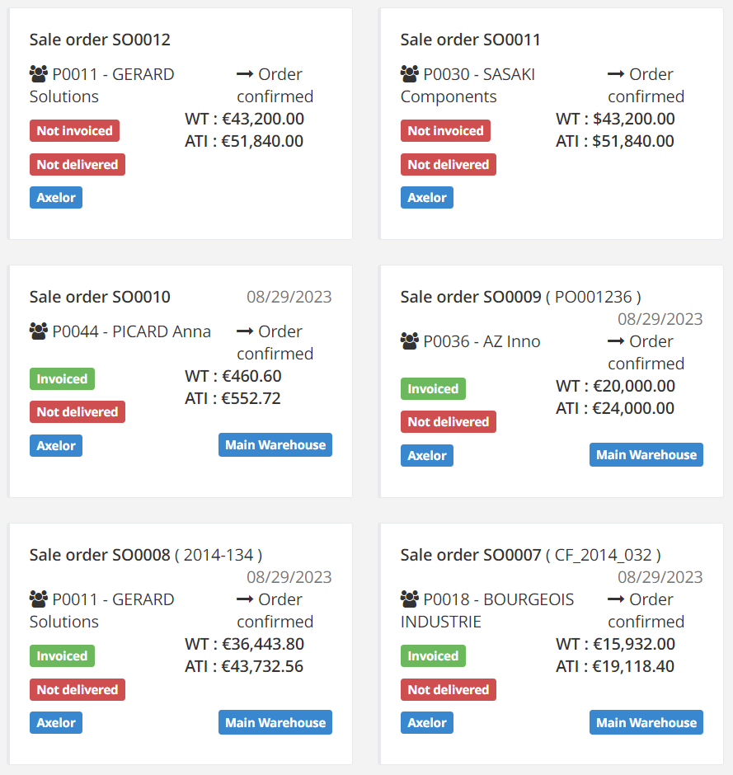Open Sale order SO0008 (2014-134)
Screen dimensions: 733x775
point(146,555)
